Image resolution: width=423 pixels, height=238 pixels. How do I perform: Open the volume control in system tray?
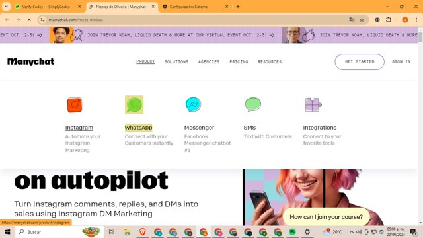(359, 232)
